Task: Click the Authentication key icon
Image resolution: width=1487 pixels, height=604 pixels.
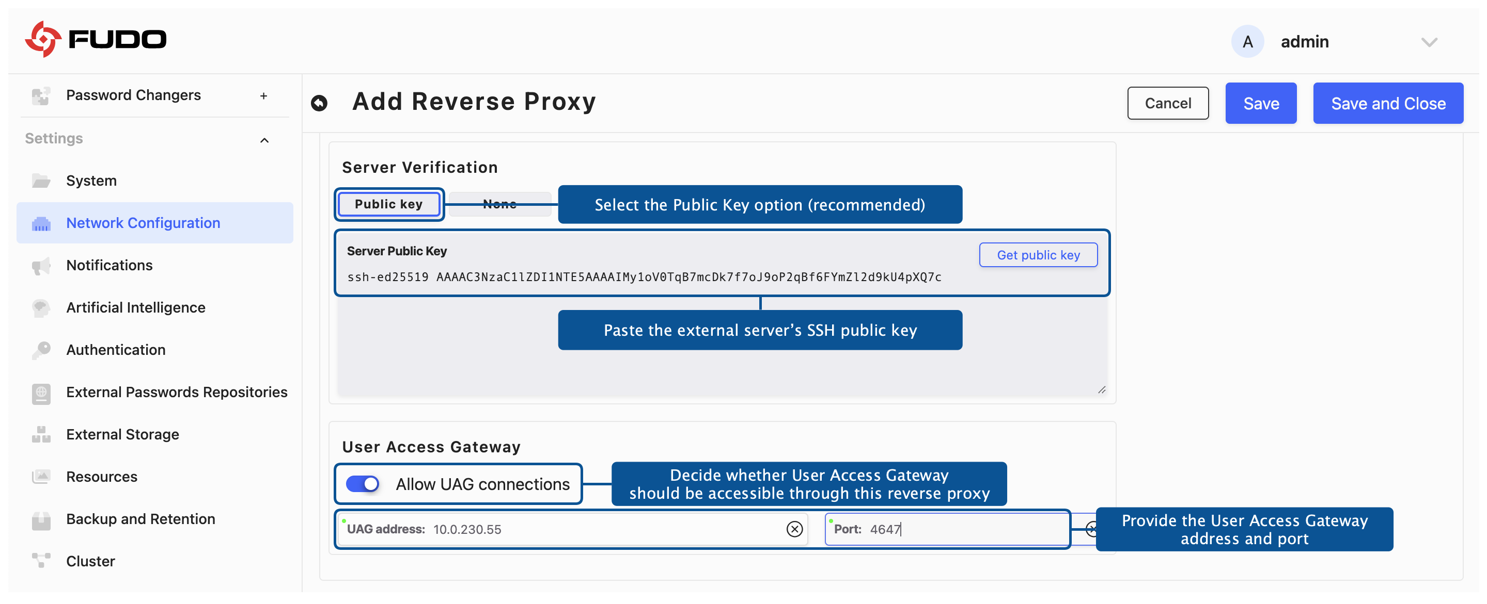Action: tap(41, 350)
